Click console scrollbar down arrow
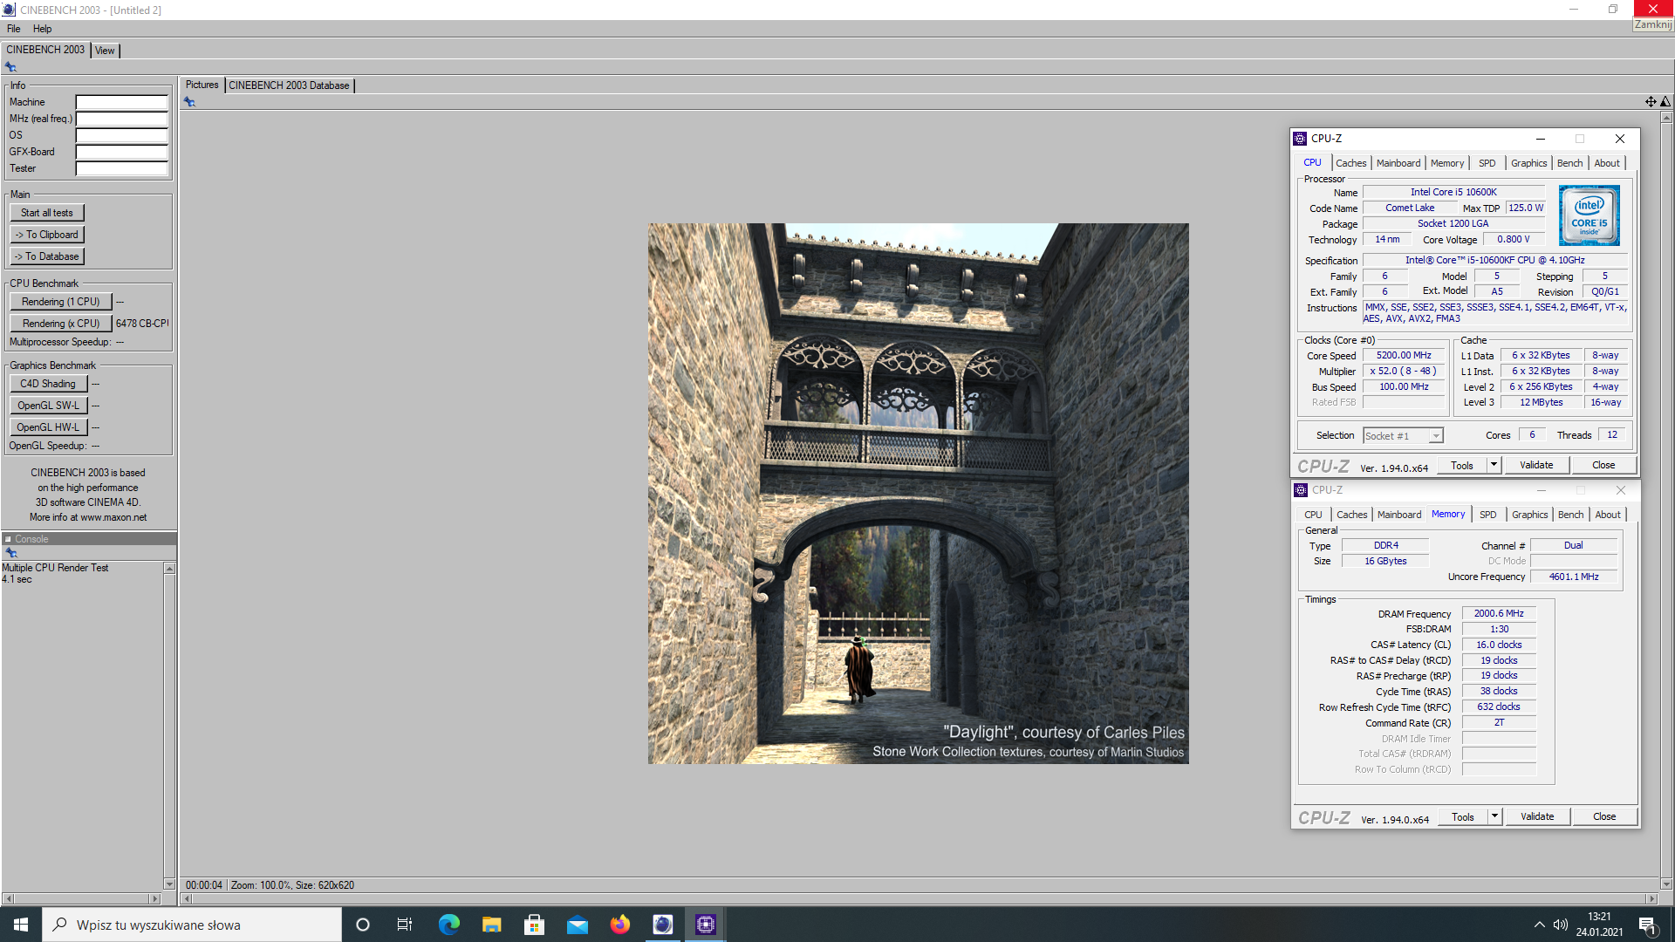Image resolution: width=1675 pixels, height=942 pixels. coord(169,884)
